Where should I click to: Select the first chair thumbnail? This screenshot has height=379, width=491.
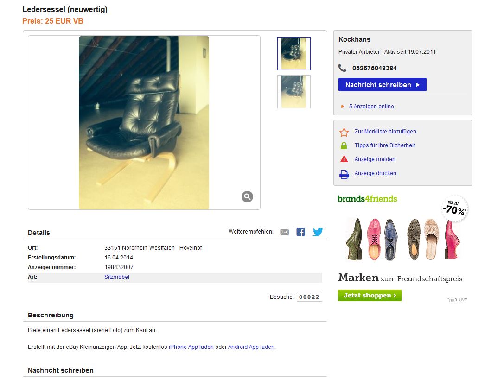coord(294,54)
